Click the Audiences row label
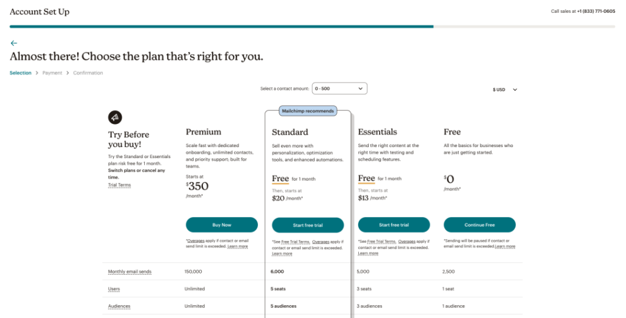Screen dimensions: 626x318 pos(119,306)
